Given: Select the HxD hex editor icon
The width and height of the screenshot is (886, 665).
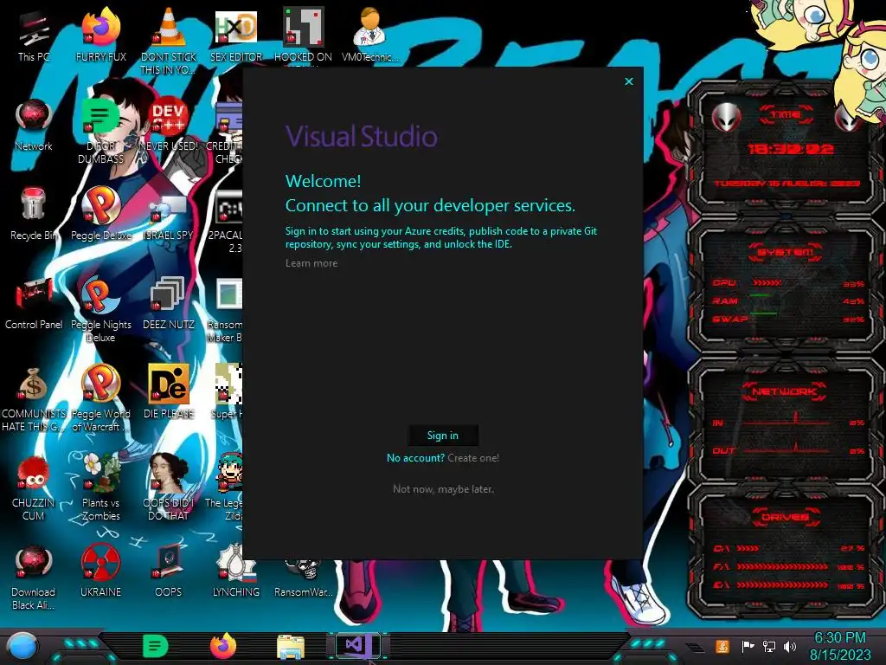Looking at the screenshot, I should [235, 36].
